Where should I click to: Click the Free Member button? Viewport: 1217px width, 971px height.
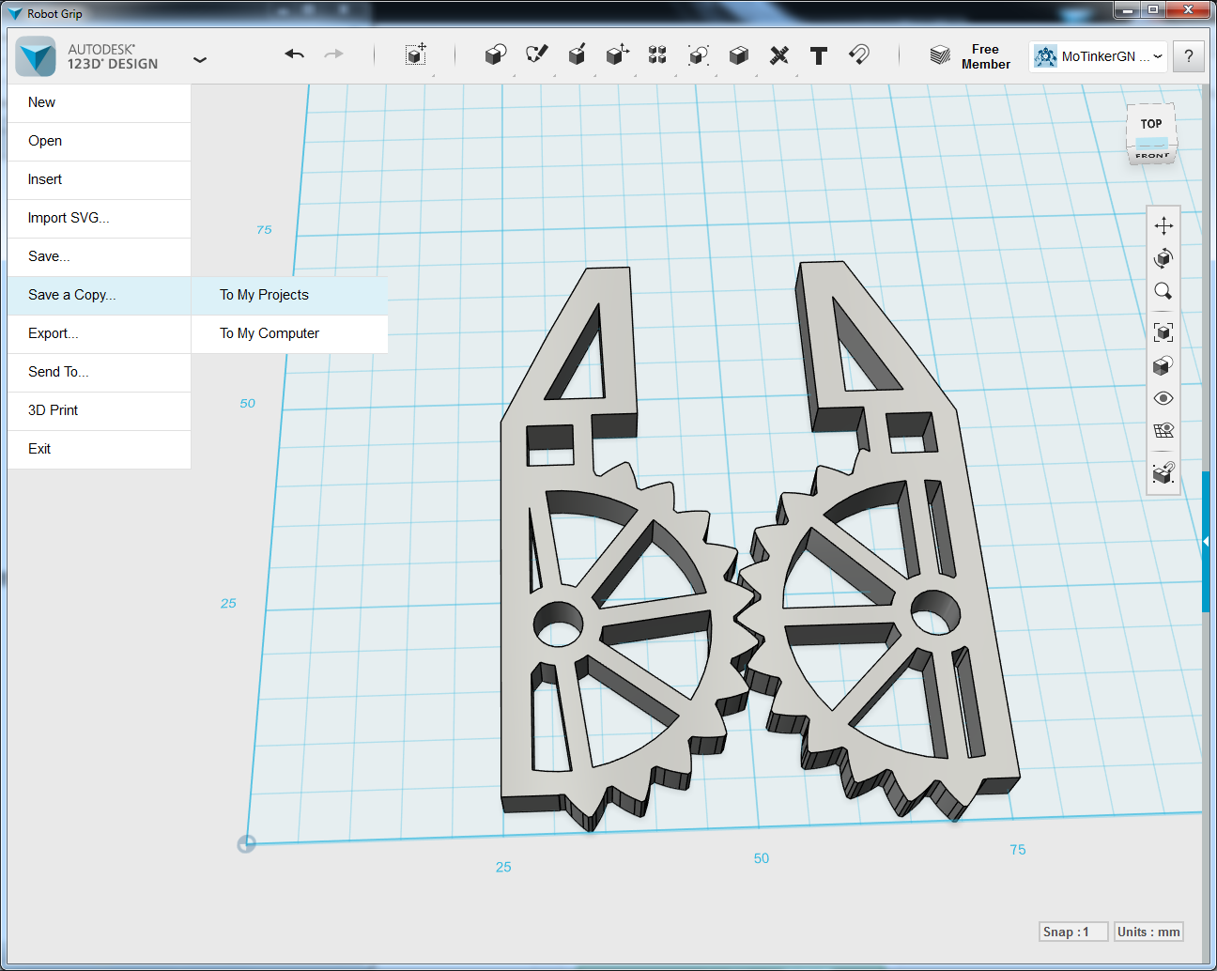(985, 56)
